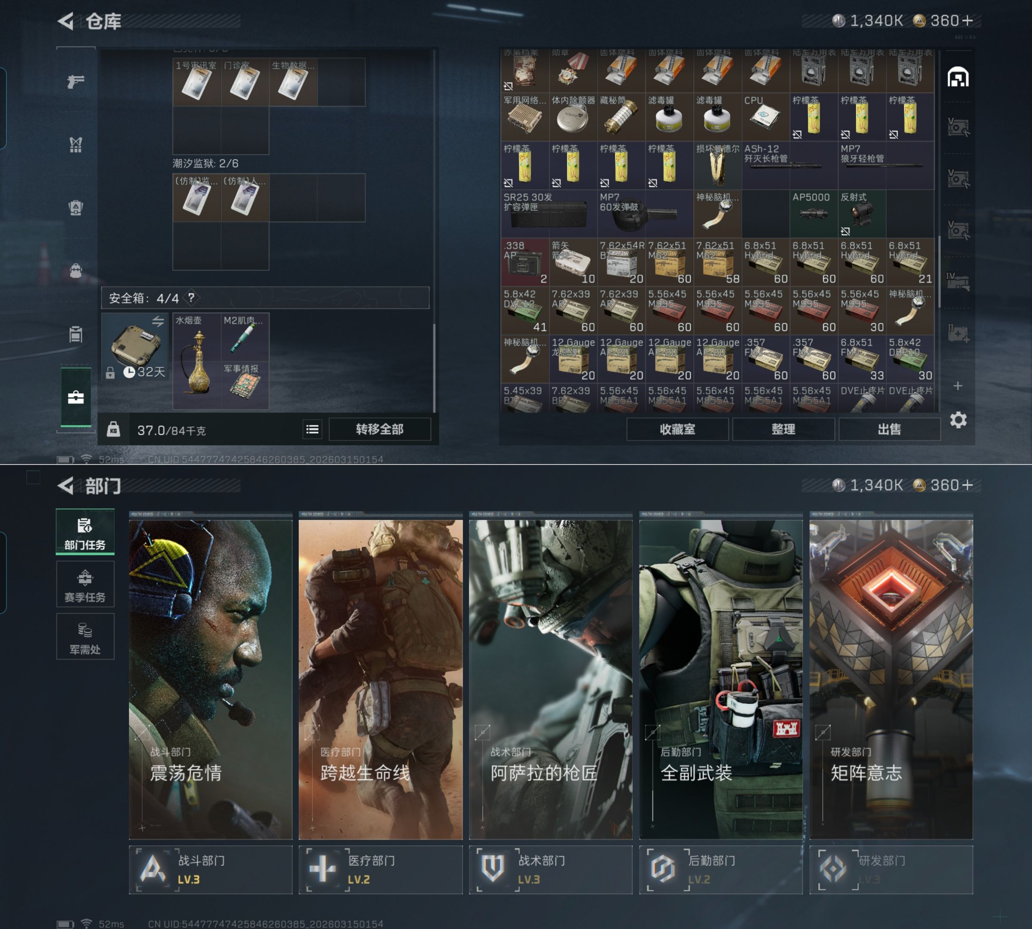Select the backpack sidebar icon
The width and height of the screenshot is (1032, 929).
[x=76, y=271]
